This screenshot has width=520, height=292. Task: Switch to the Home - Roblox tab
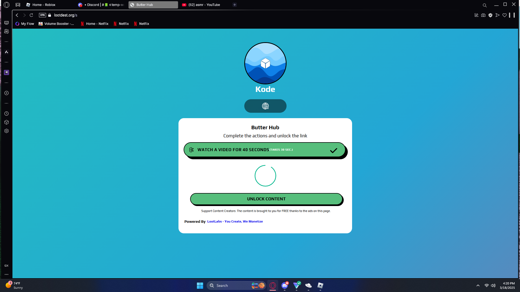point(44,5)
